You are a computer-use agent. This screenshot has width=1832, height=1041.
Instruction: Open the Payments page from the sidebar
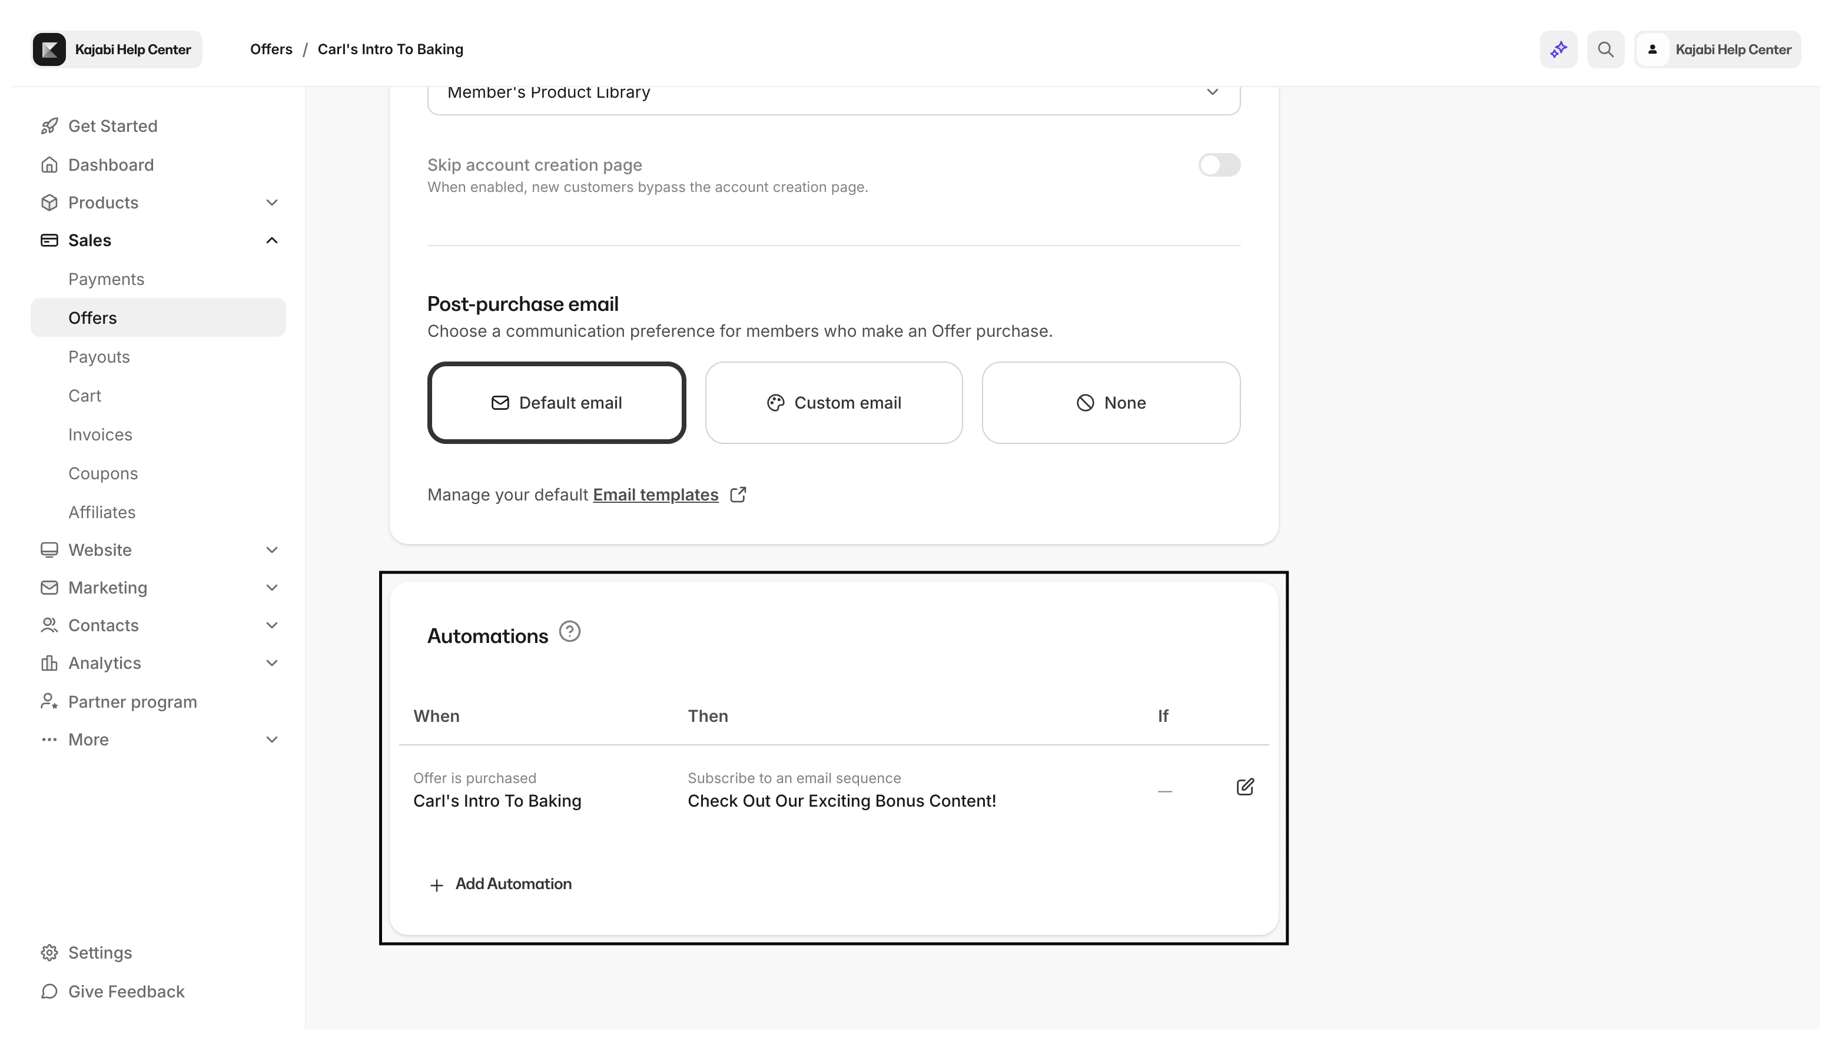tap(106, 279)
